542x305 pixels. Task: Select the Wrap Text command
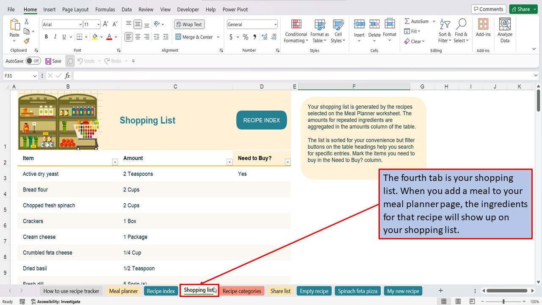189,24
